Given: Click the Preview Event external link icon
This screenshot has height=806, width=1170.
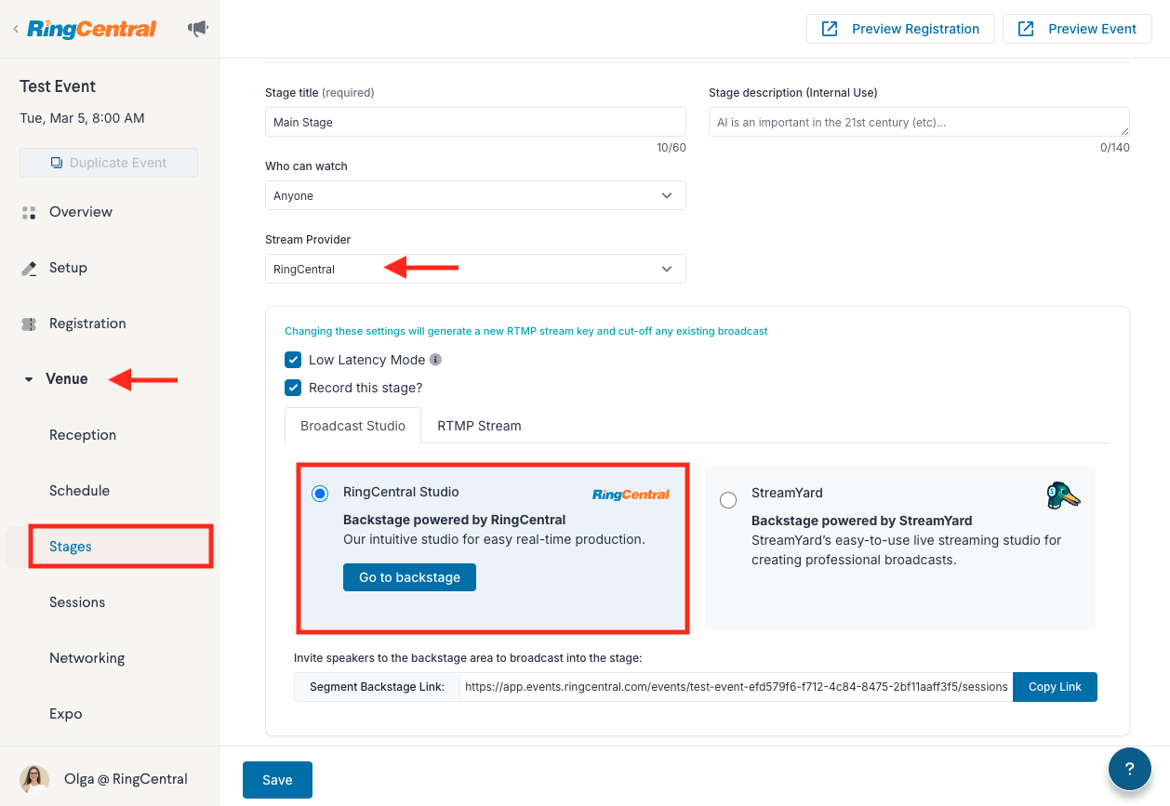Looking at the screenshot, I should pos(1026,29).
